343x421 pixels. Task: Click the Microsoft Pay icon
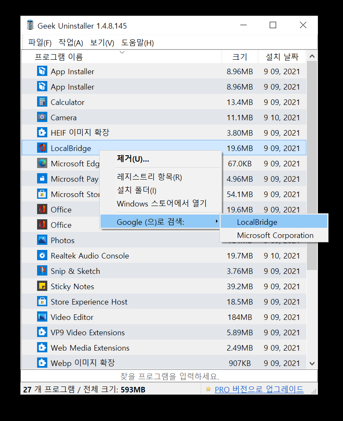point(42,179)
